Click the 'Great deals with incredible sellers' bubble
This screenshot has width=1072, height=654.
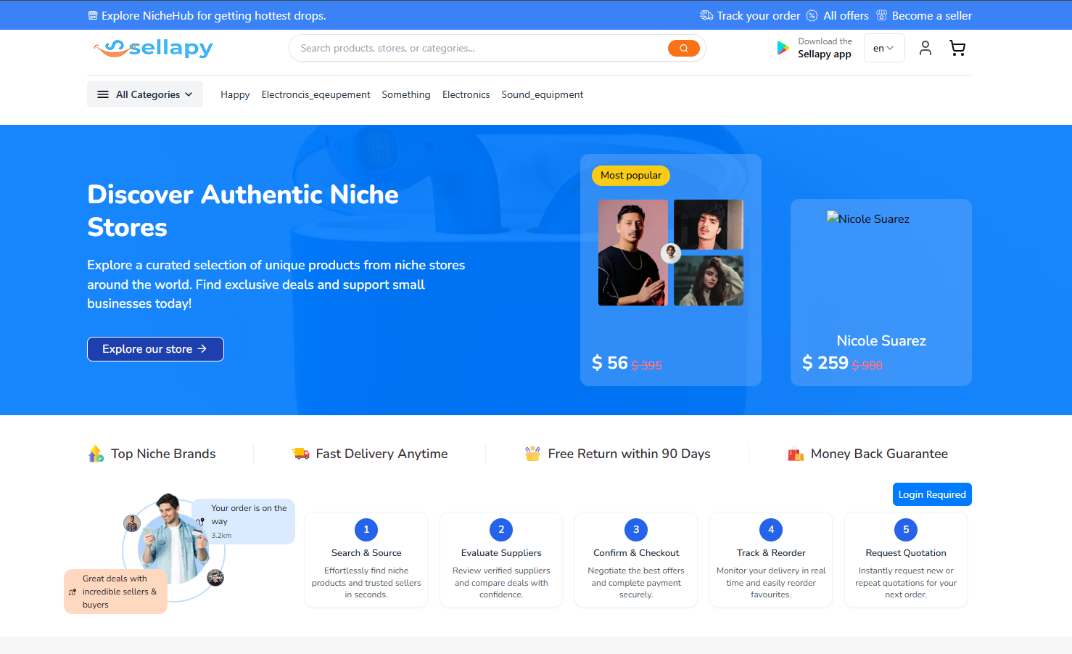(115, 592)
